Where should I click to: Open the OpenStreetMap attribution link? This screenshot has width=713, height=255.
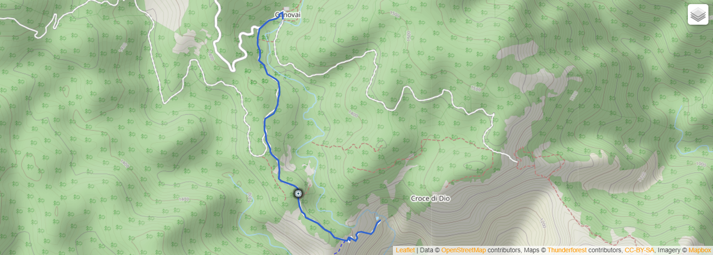tap(463, 250)
